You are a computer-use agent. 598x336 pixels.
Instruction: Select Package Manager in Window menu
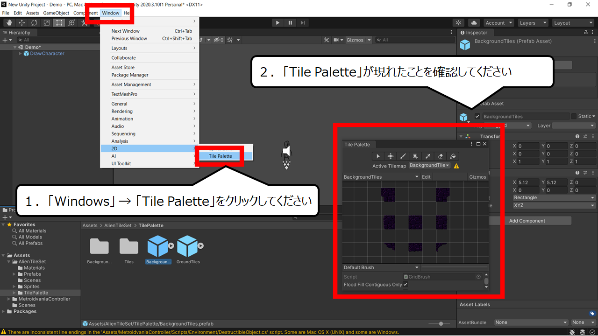click(x=130, y=75)
